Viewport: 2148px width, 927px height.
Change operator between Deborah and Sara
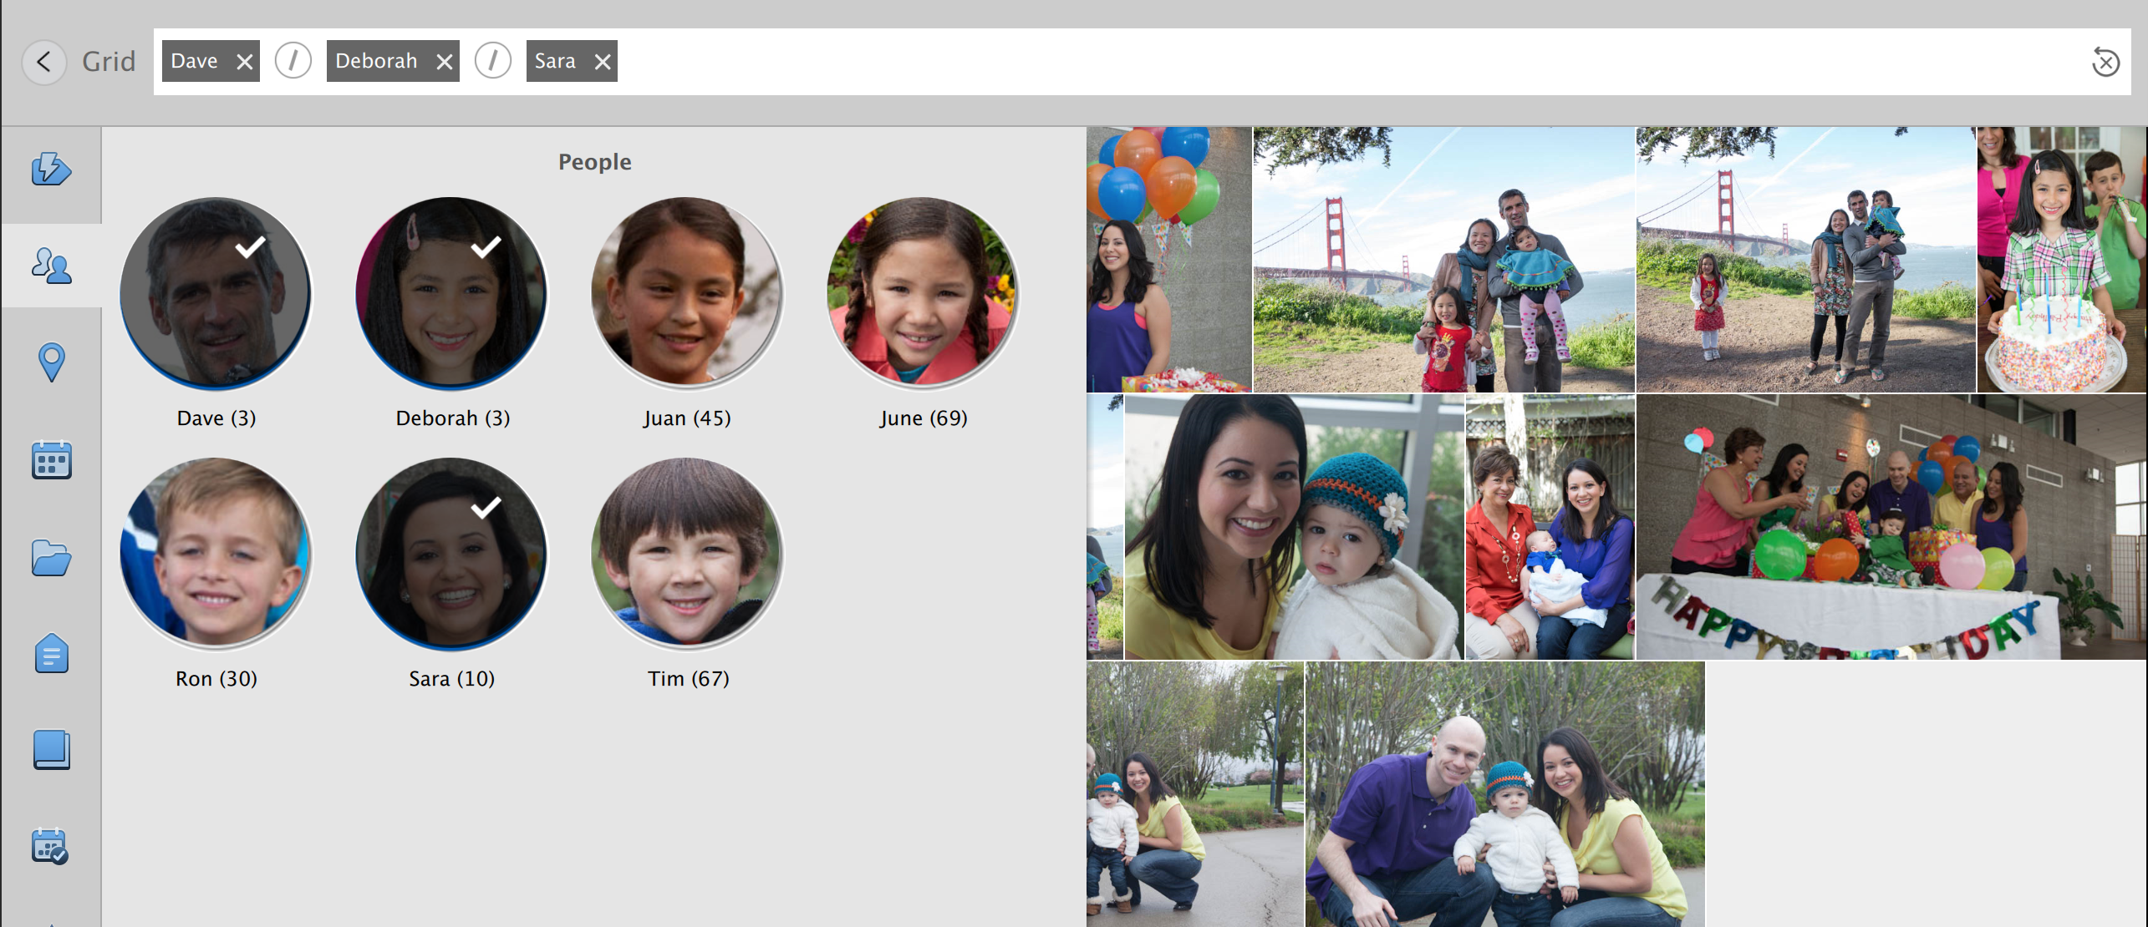[x=493, y=61]
